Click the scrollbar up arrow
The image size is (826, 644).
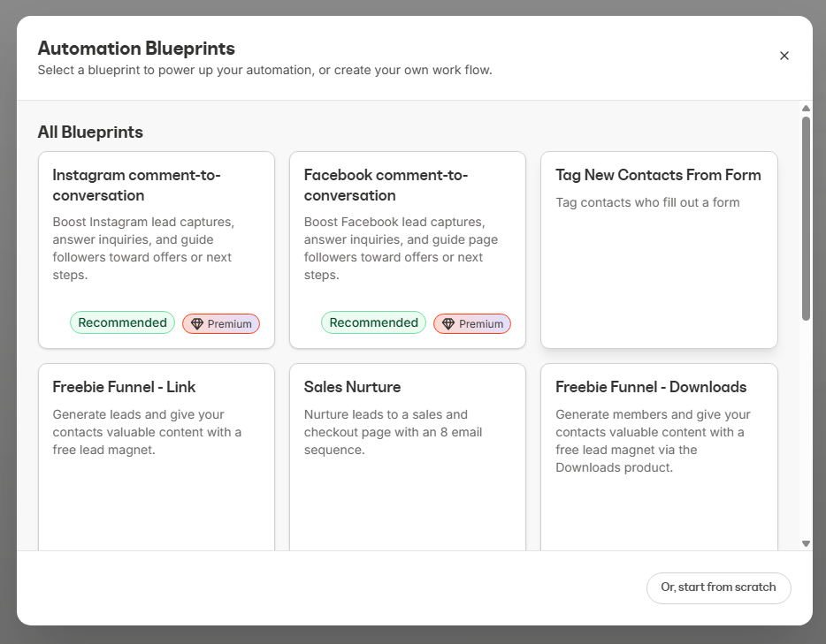(805, 108)
